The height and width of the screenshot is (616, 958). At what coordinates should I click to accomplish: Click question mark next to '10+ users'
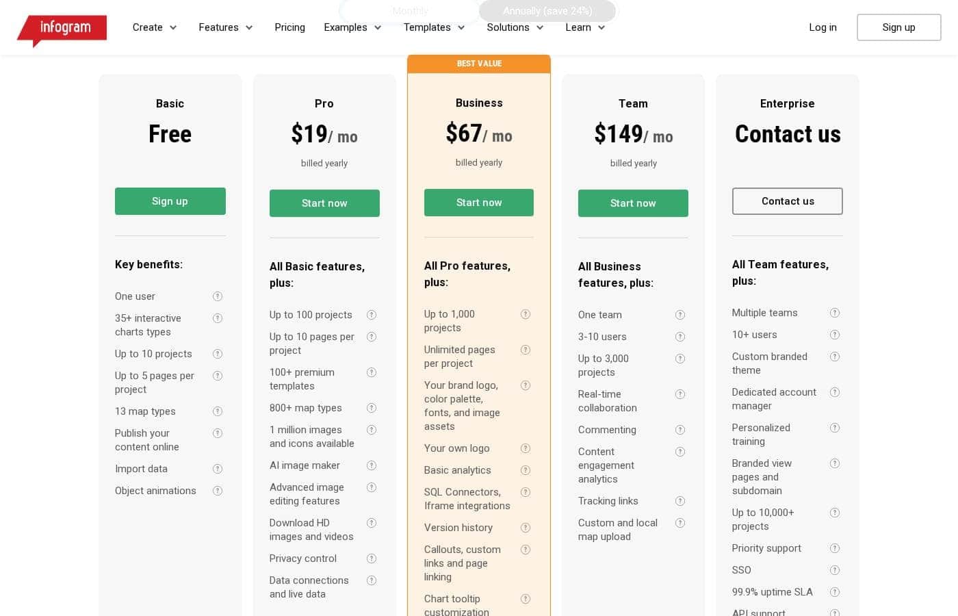(x=835, y=335)
